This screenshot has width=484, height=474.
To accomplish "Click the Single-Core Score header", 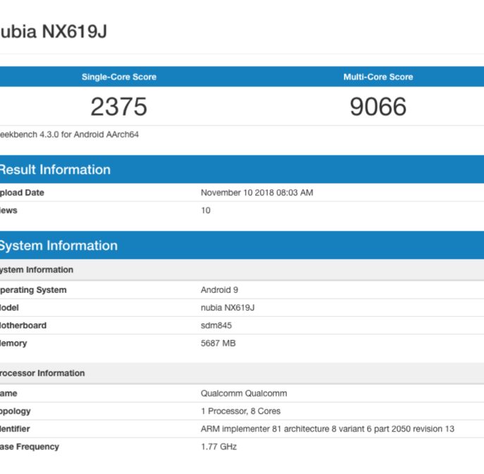I will 118,77.
